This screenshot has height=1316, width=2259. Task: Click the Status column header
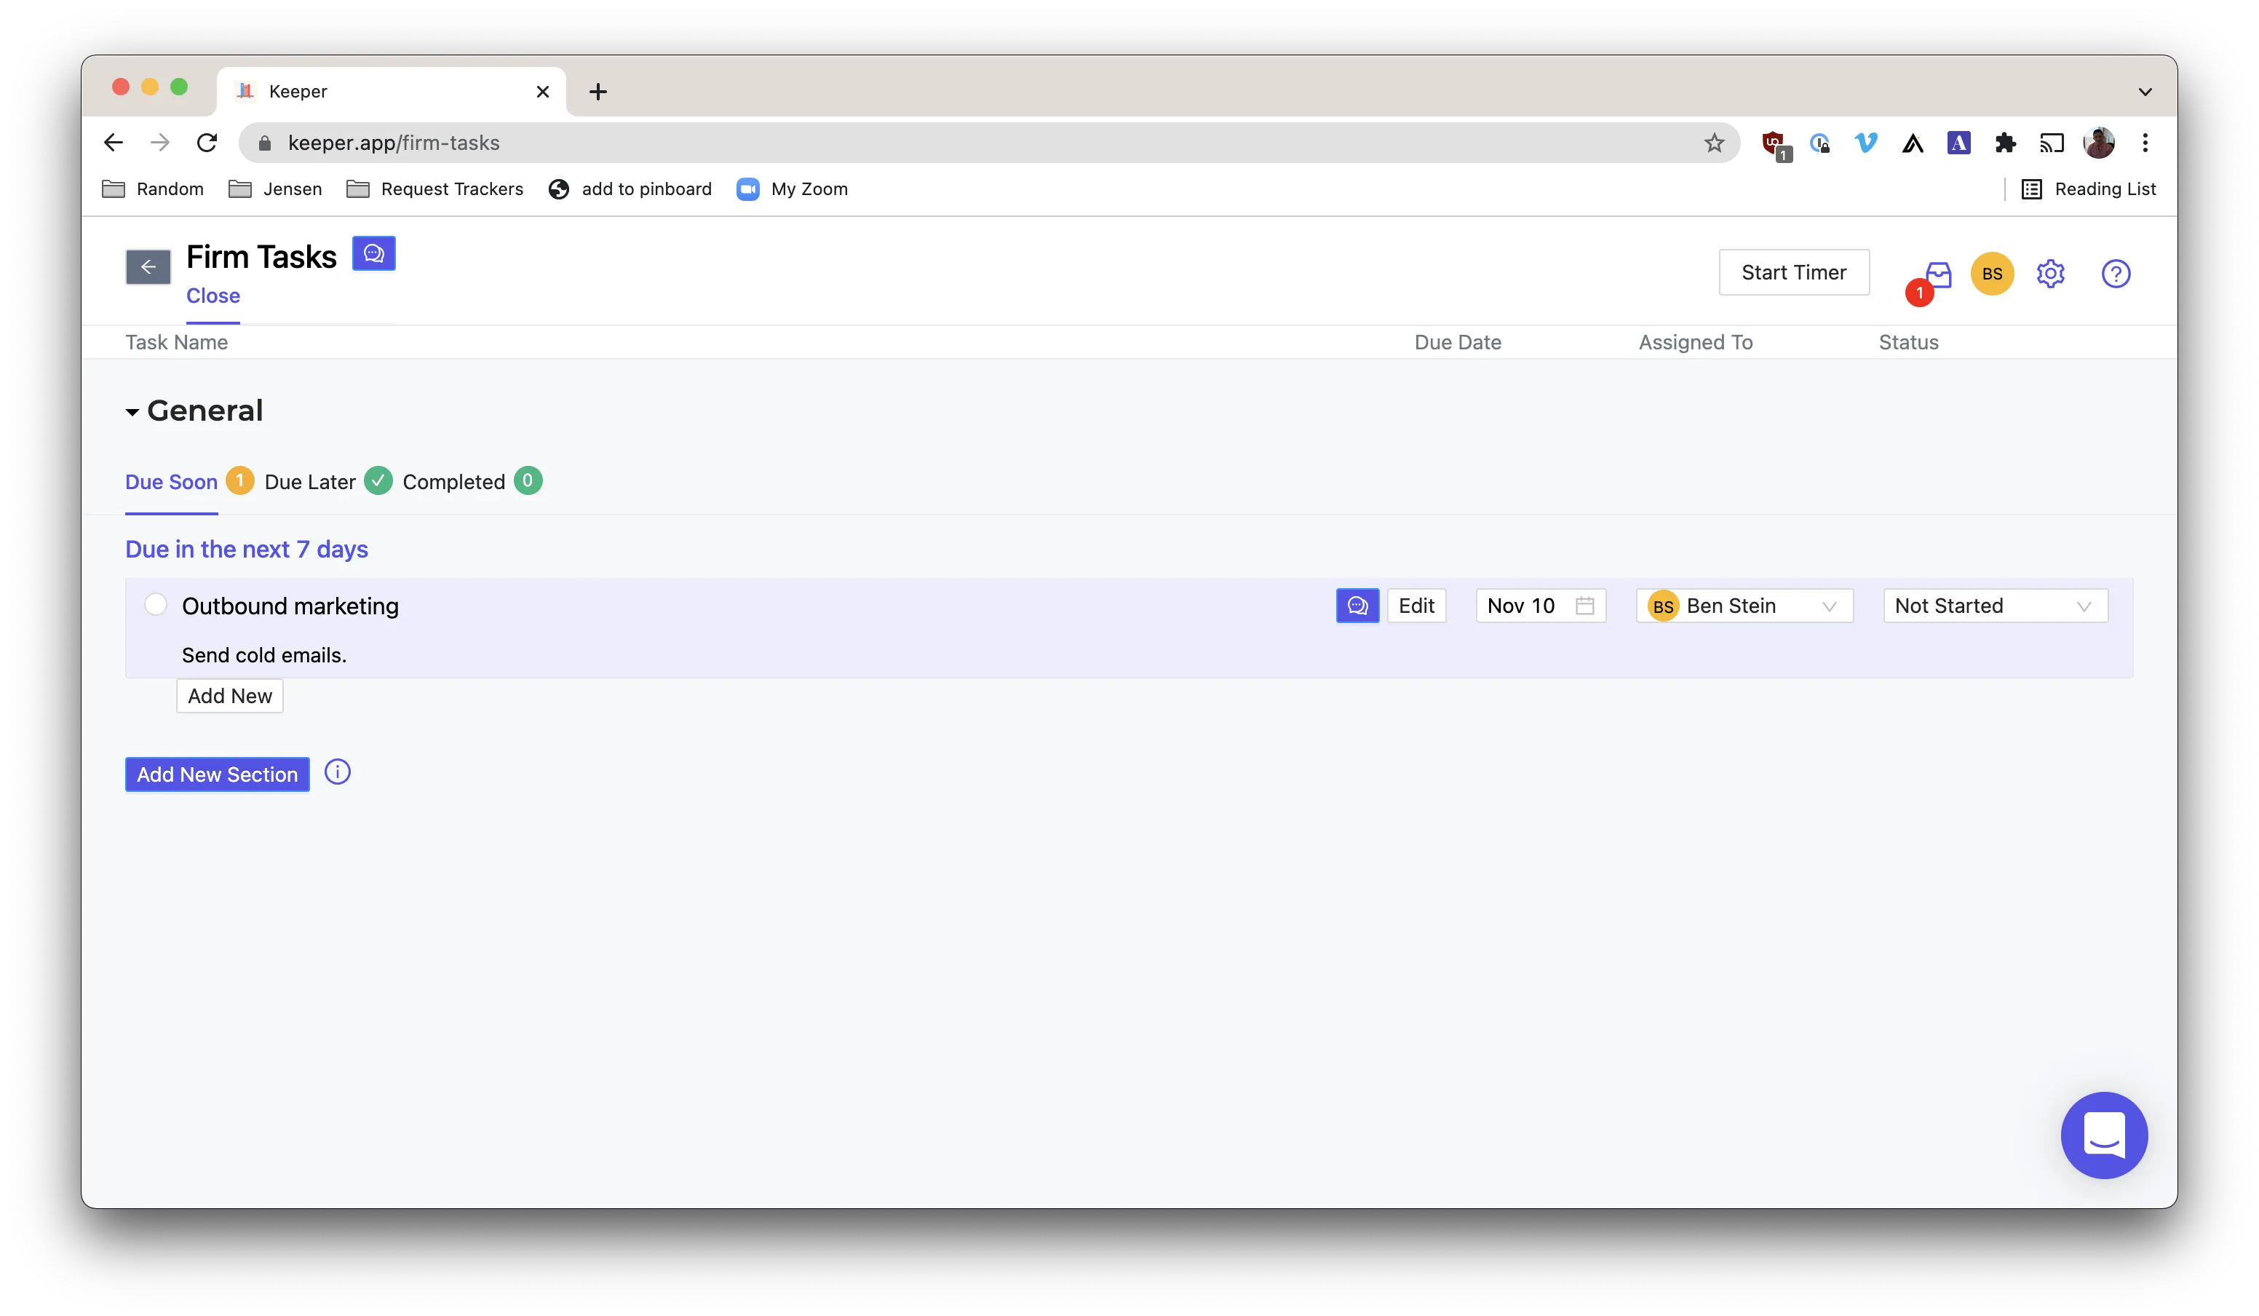click(1908, 342)
